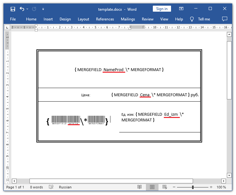Open the File menu
Image resolution: width=236 pixels, height=195 pixels.
13,19
